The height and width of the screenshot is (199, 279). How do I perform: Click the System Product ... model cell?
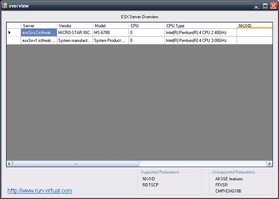[111, 41]
